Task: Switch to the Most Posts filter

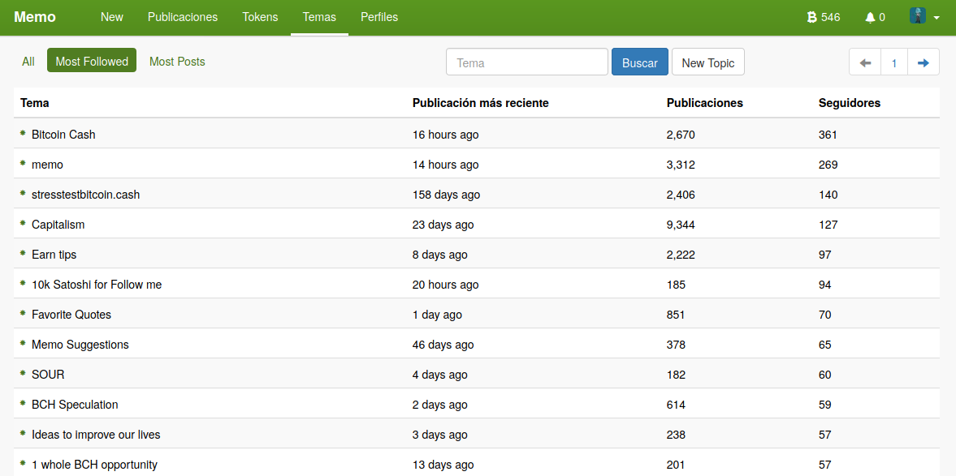Action: pyautogui.click(x=177, y=62)
